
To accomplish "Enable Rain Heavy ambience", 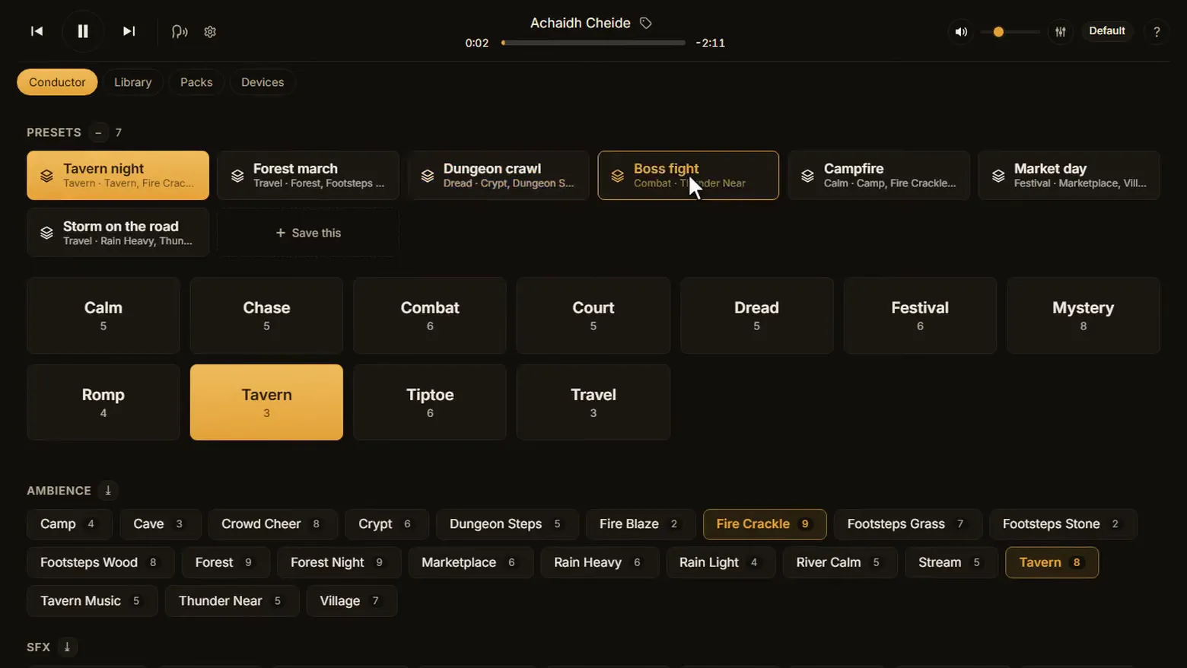I will 599,562.
